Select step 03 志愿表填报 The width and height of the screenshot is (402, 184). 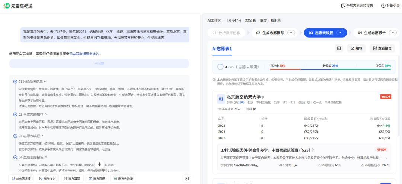pos(325,33)
